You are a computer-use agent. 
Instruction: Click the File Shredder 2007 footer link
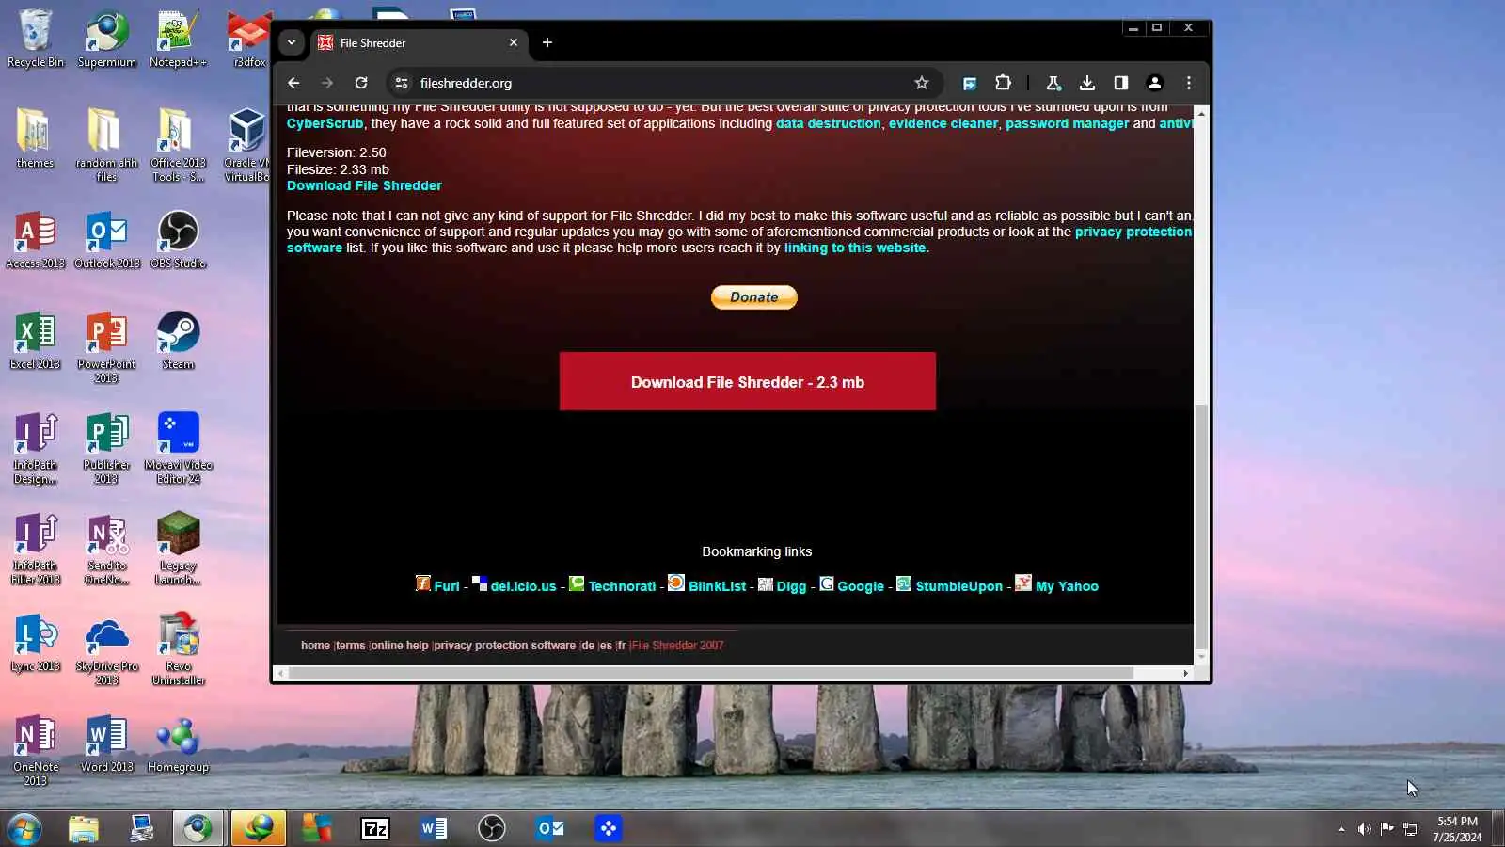[678, 646]
